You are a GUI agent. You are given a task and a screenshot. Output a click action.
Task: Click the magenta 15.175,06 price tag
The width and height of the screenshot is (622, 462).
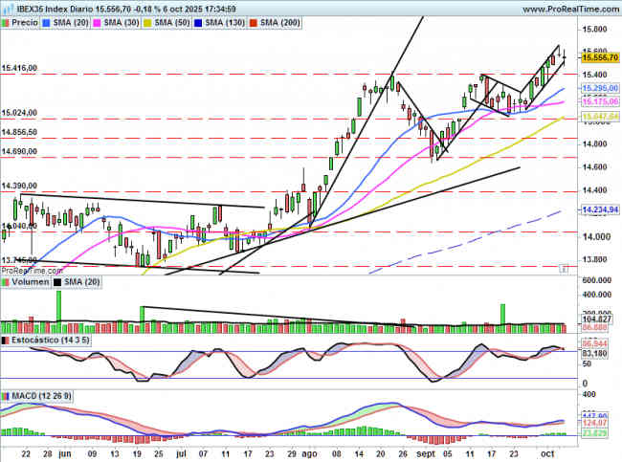597,100
